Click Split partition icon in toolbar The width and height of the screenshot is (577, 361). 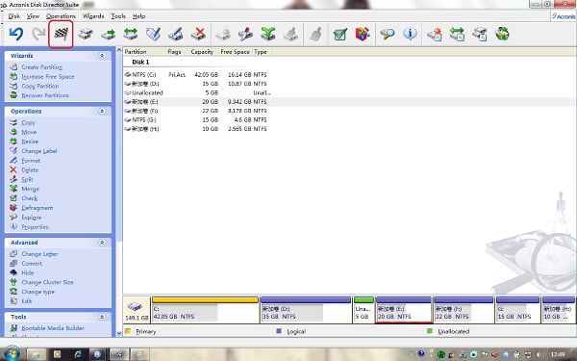pyautogui.click(x=245, y=35)
